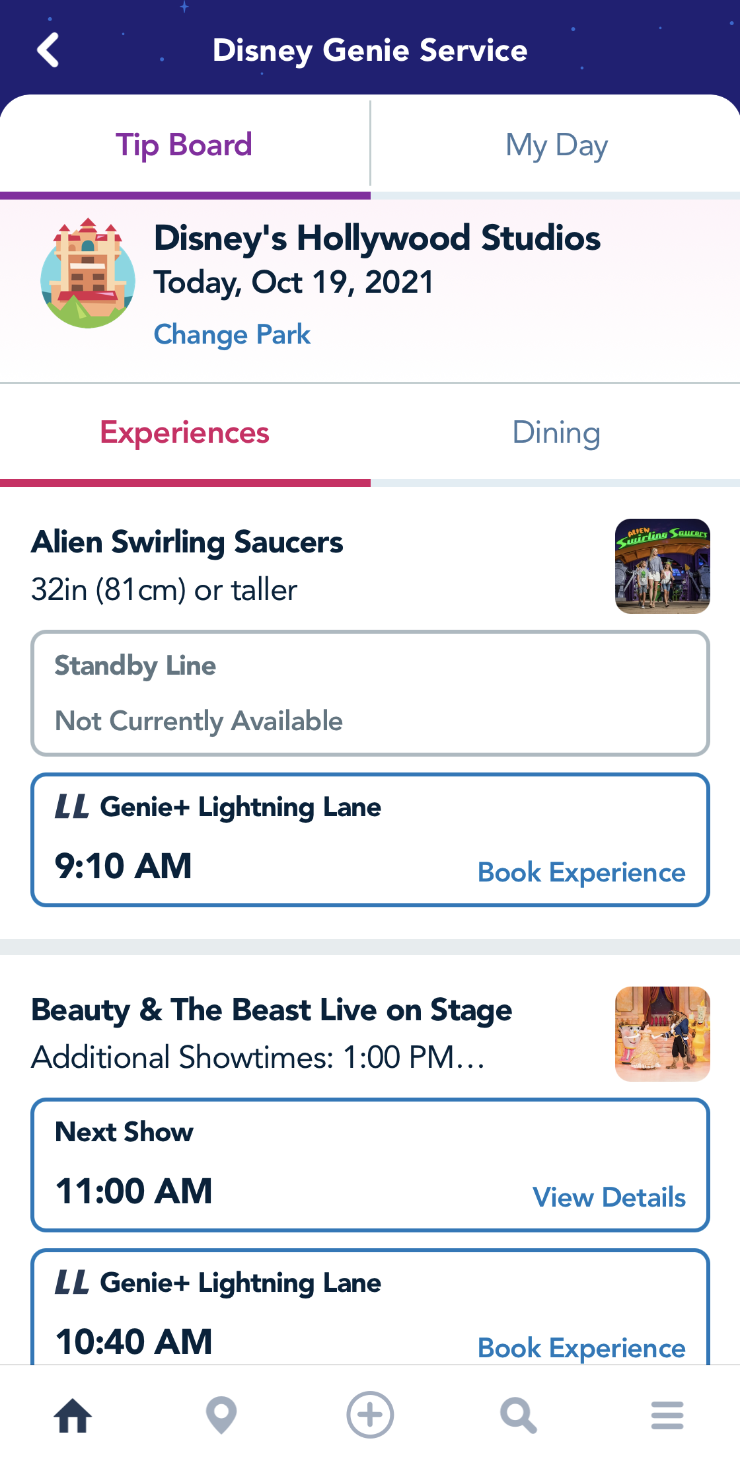This screenshot has height=1465, width=740.
Task: Tap Lightning Lane LL icon for Alien Saucers
Action: [71, 807]
